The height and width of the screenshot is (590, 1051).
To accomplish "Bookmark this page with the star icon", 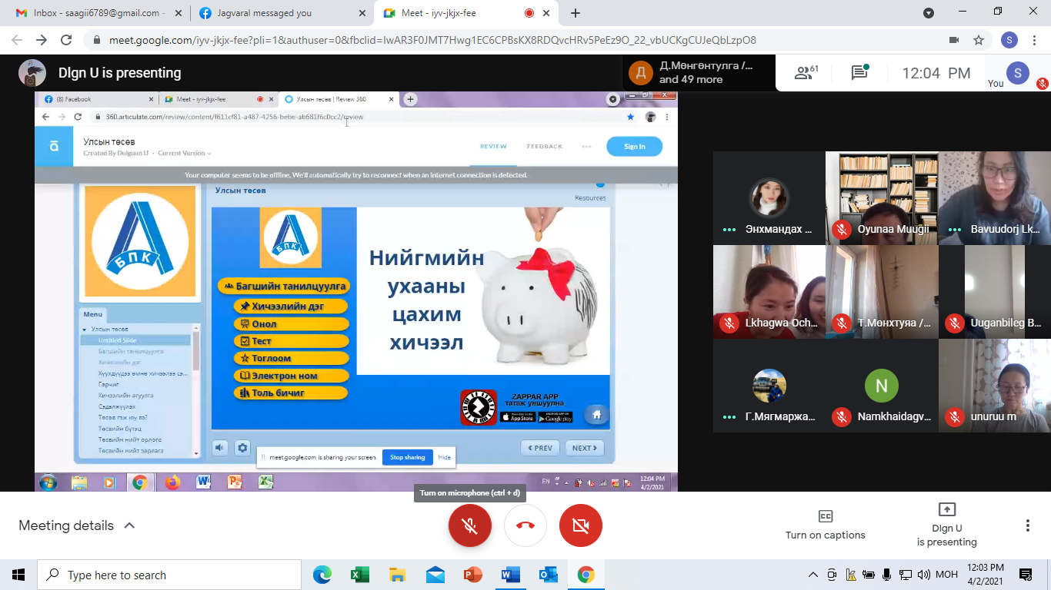I will click(979, 40).
